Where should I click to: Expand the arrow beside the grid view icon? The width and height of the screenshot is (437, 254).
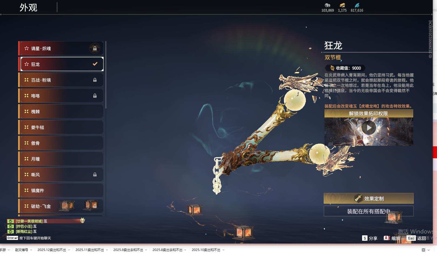pos(429,250)
